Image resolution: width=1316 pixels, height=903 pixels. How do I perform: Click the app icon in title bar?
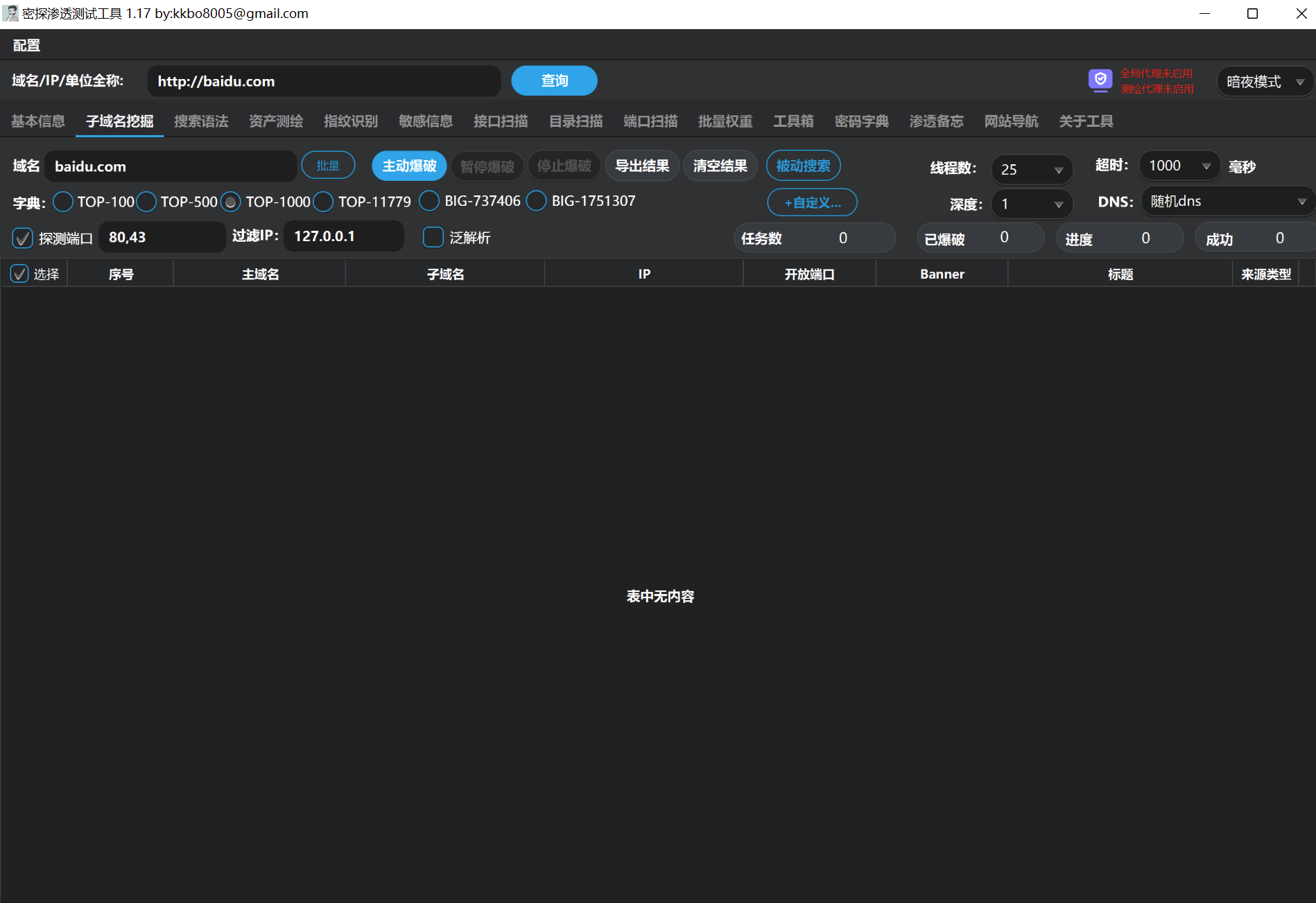[10, 13]
